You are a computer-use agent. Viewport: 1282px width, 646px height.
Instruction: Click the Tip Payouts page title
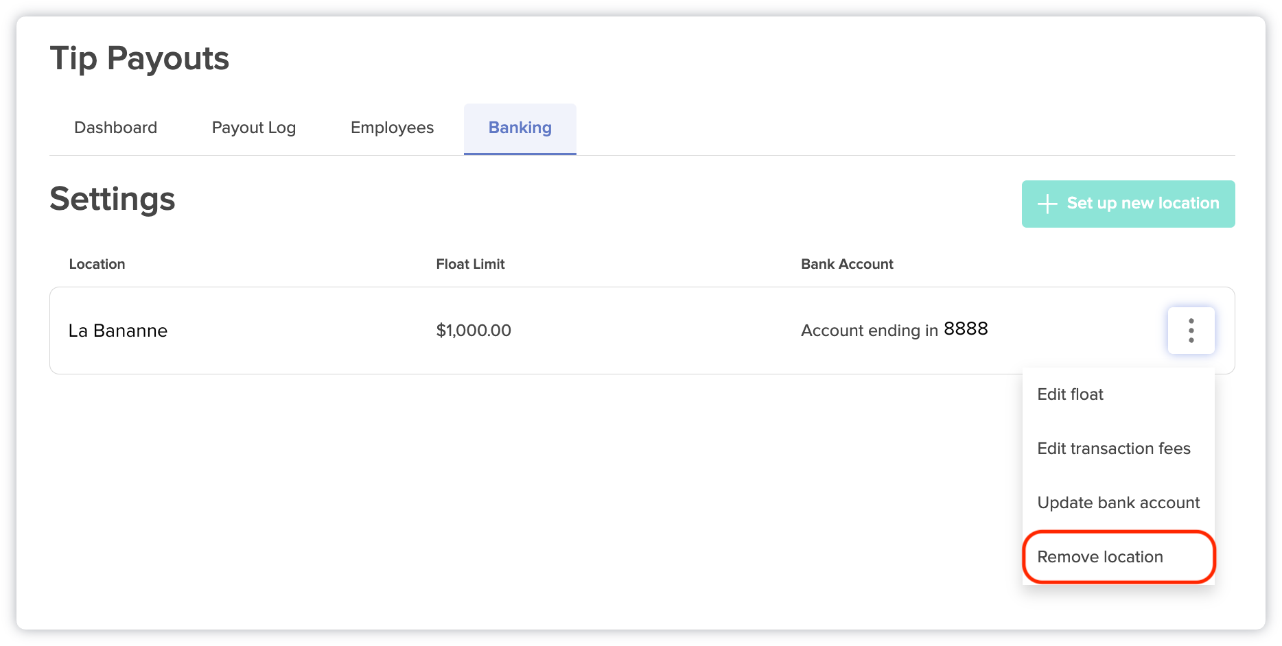tap(139, 58)
